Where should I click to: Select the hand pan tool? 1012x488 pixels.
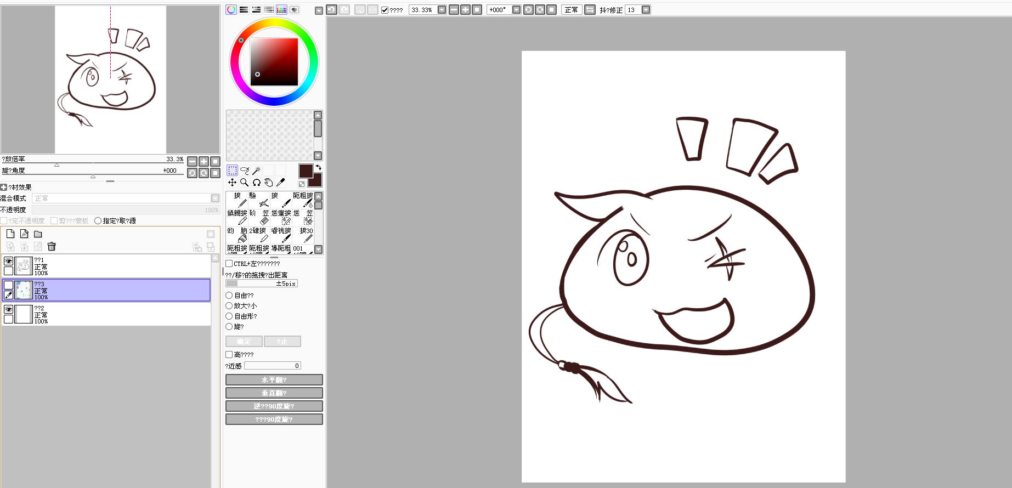click(x=269, y=183)
